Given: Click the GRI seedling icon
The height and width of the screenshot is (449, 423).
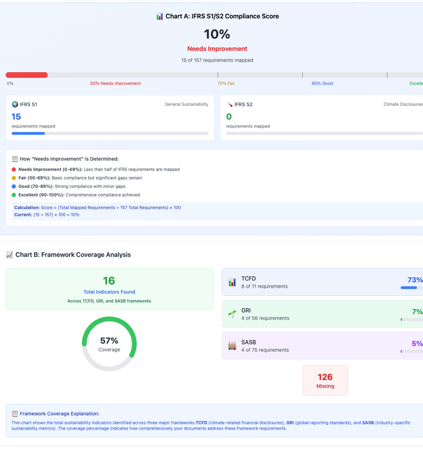Looking at the screenshot, I should coord(232,314).
